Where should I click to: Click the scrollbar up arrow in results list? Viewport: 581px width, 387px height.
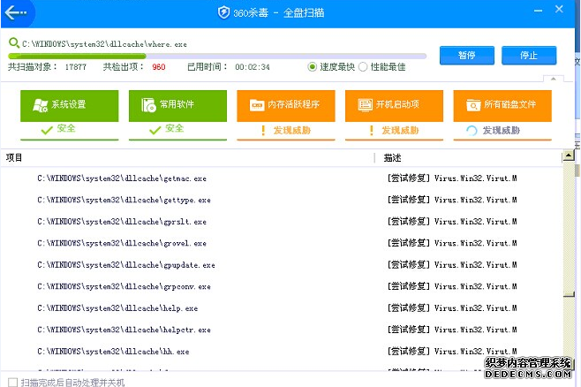click(x=569, y=156)
